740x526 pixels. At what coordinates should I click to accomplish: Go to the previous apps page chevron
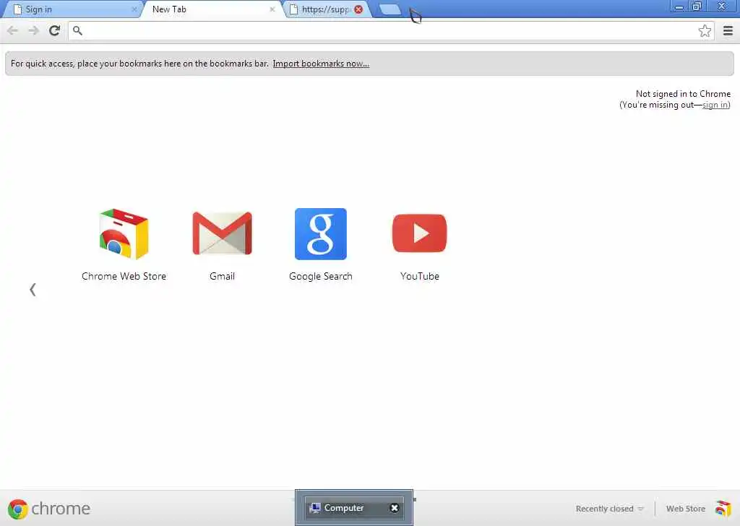(33, 289)
